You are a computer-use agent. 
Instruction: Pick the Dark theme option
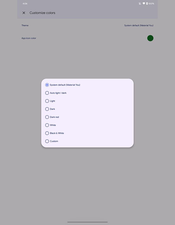[x=47, y=109]
